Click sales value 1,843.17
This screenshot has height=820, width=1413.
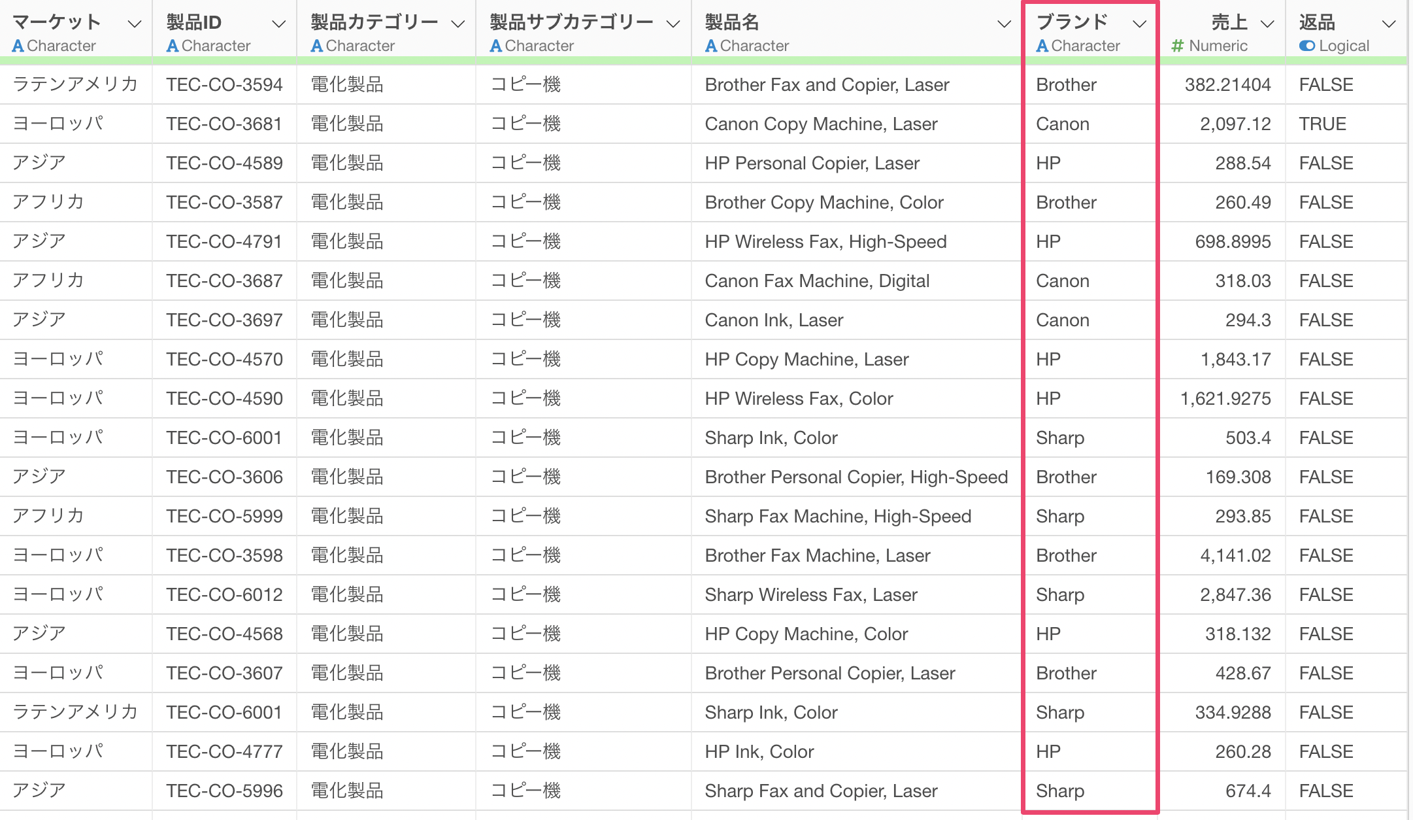[1235, 359]
